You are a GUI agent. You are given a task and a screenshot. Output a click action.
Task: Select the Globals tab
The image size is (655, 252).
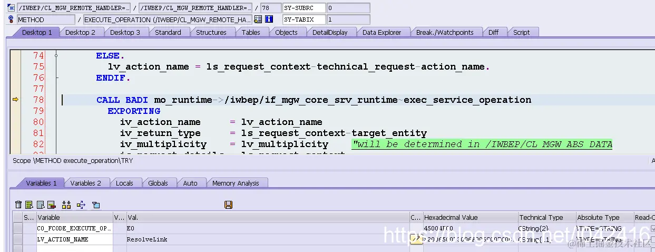(x=158, y=183)
